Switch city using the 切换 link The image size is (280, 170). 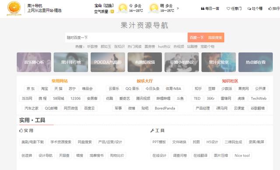(x=108, y=6)
